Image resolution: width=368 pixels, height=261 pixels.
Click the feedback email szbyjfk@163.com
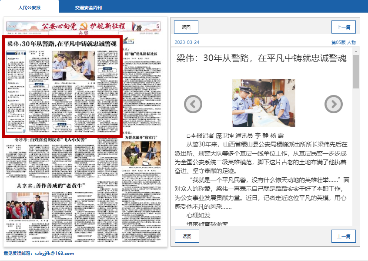(x=54, y=253)
